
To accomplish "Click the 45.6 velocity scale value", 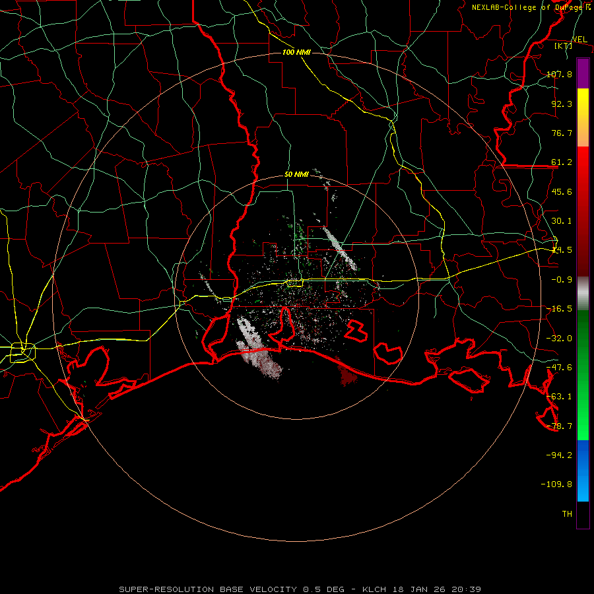I will point(562,191).
